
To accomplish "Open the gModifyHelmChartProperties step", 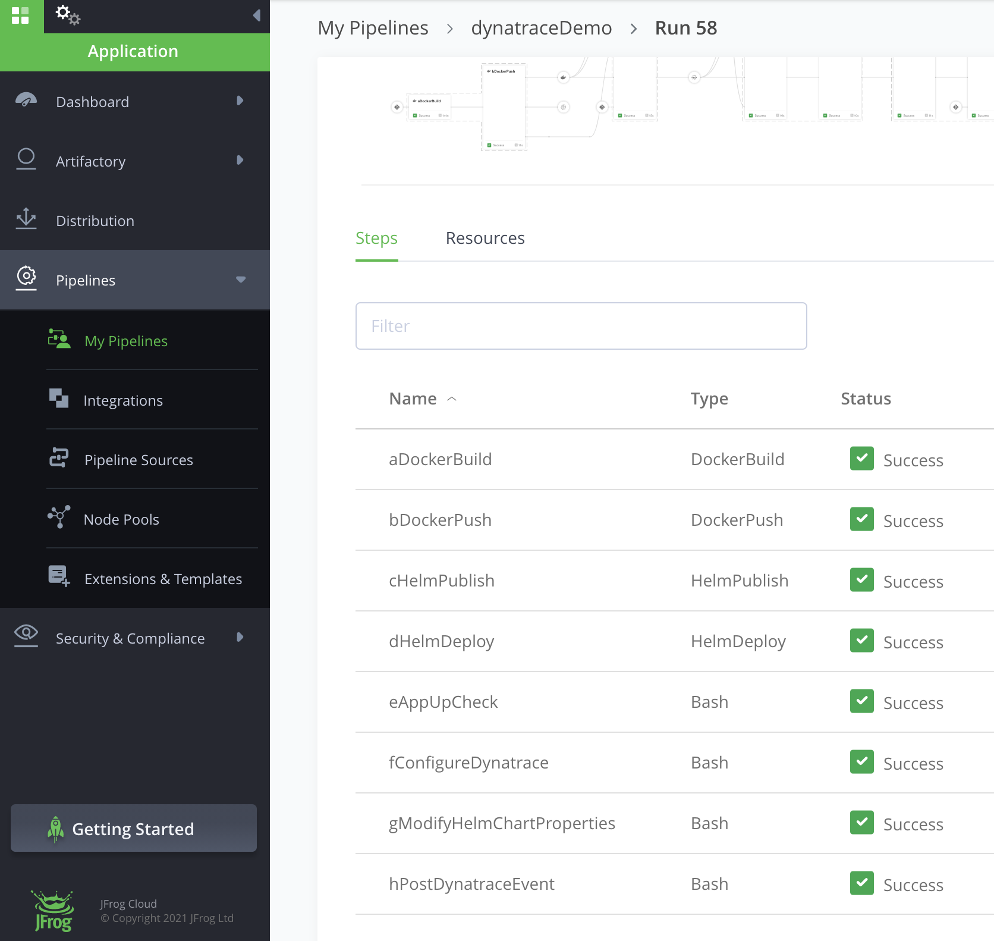I will pos(502,824).
